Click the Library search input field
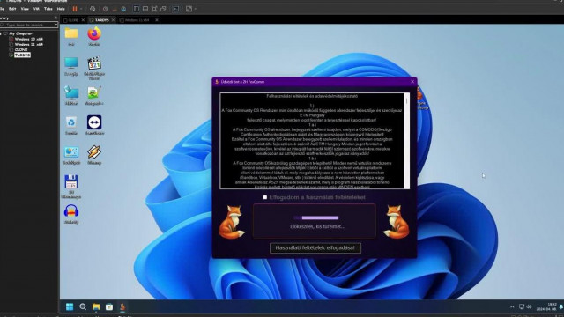The width and height of the screenshot is (564, 317). (x=28, y=25)
